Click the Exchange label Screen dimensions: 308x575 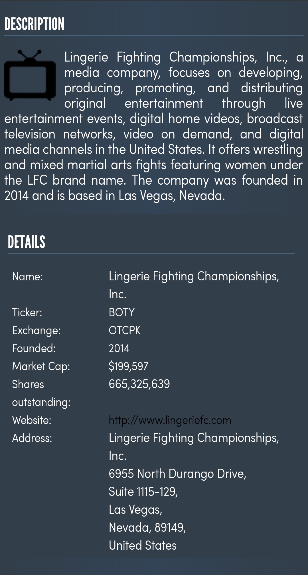36,331
